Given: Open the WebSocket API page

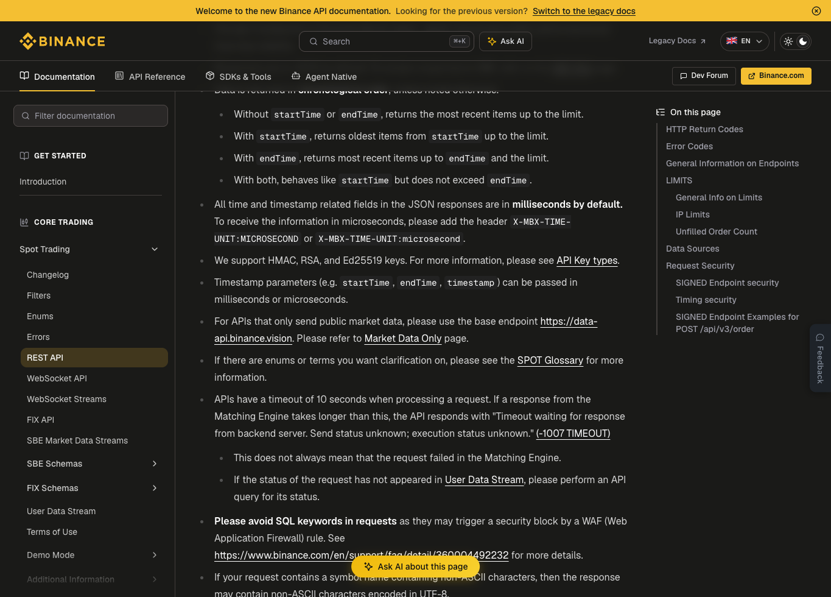Looking at the screenshot, I should point(57,378).
